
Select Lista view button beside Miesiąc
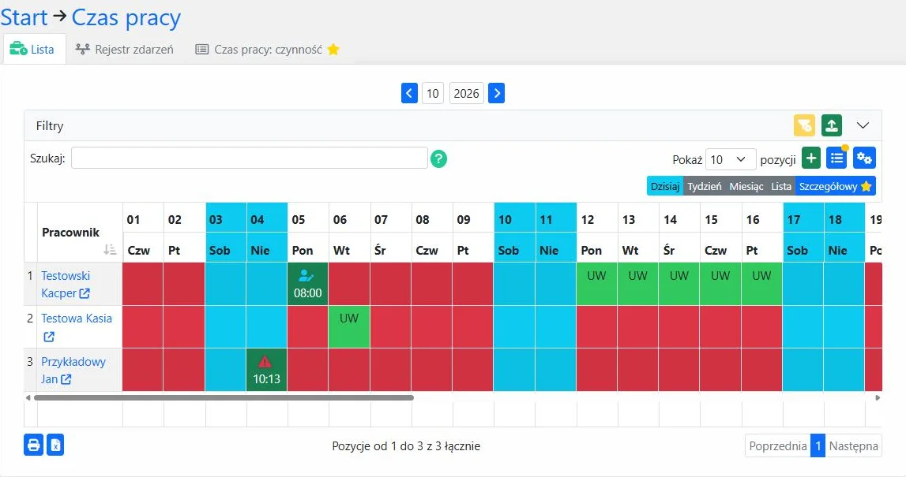point(781,186)
